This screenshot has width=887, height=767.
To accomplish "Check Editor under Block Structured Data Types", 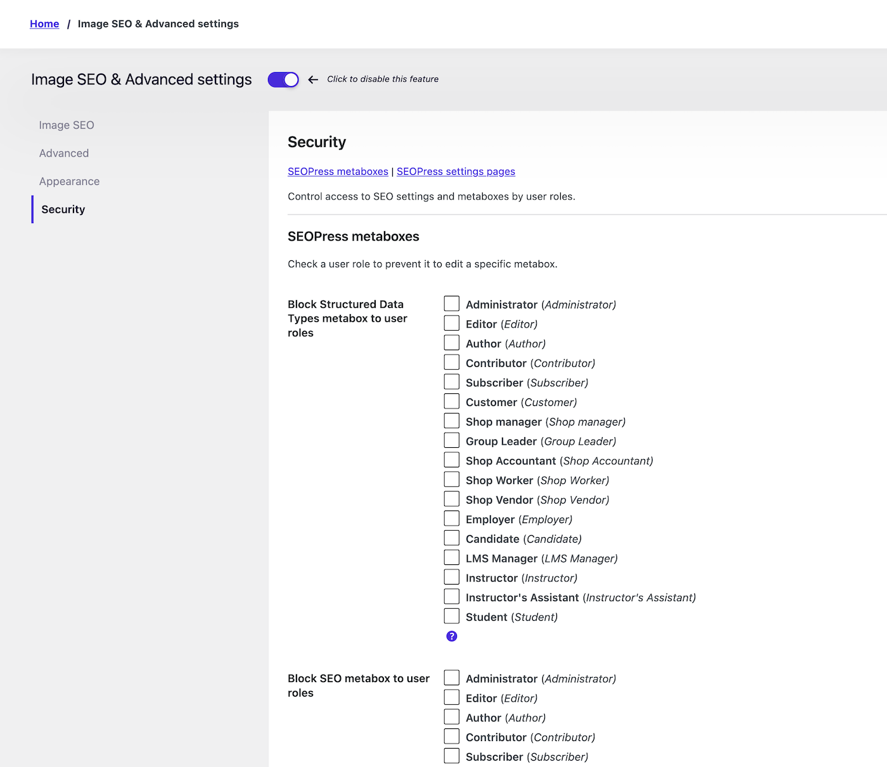I will (452, 324).
